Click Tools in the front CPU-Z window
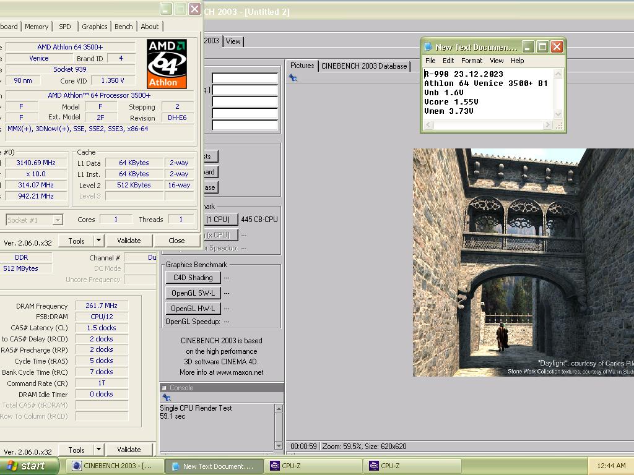Viewport: 634px width, 475px height. pyautogui.click(x=76, y=241)
